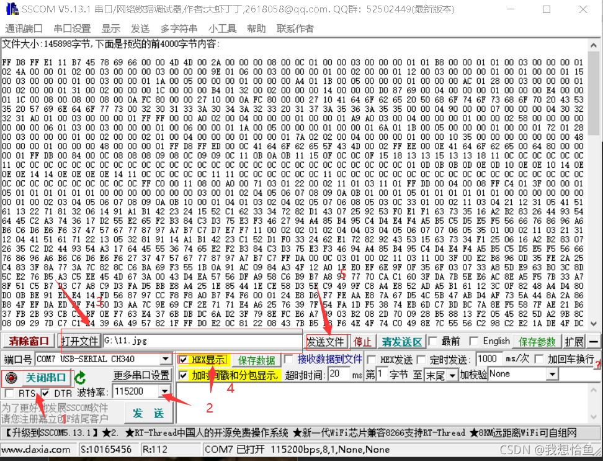Toggle the DTR checkbox
The width and height of the screenshot is (603, 461).
[x=45, y=393]
